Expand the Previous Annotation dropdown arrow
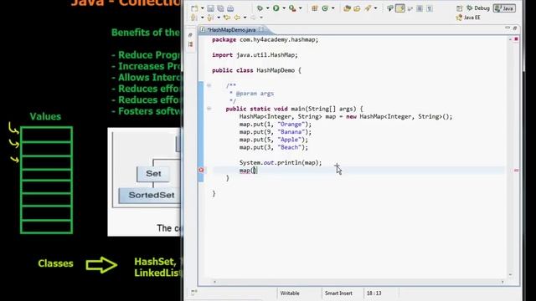 (x=219, y=18)
